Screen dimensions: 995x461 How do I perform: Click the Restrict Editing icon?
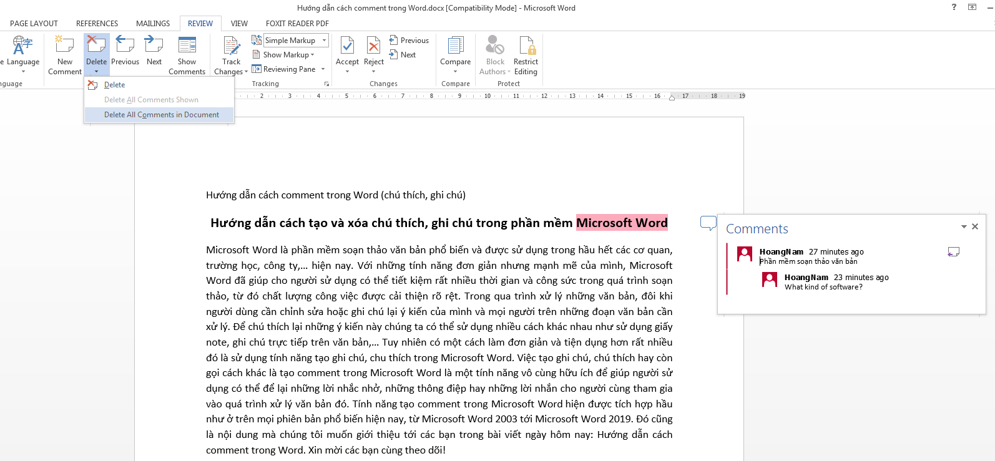pyautogui.click(x=526, y=46)
